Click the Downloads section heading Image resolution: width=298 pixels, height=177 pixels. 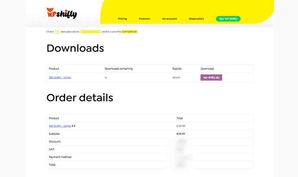(75, 48)
